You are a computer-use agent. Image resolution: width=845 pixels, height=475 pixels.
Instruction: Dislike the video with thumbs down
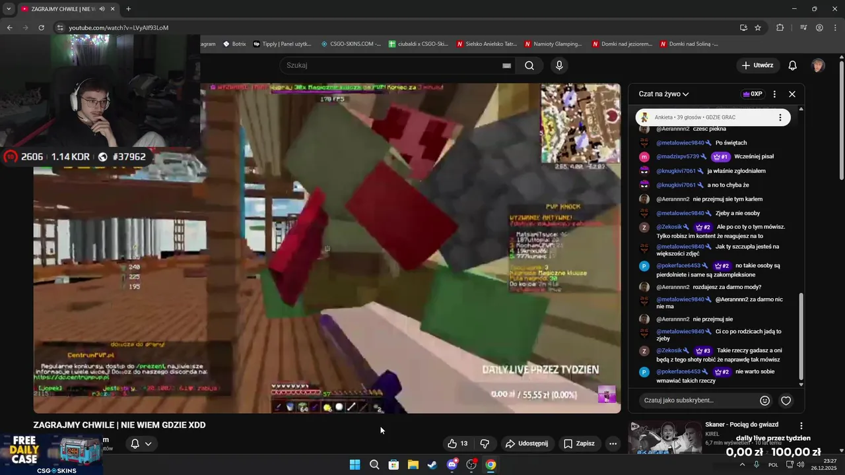(485, 443)
